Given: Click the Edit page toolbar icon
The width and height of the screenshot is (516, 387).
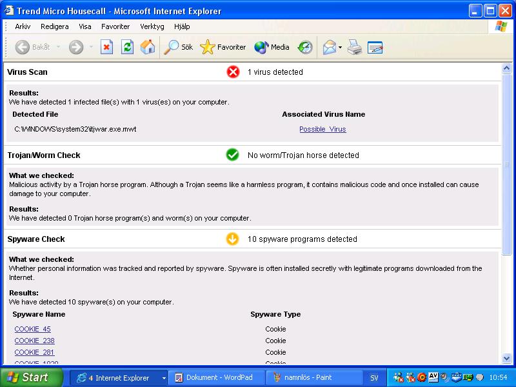Looking at the screenshot, I should [x=375, y=47].
